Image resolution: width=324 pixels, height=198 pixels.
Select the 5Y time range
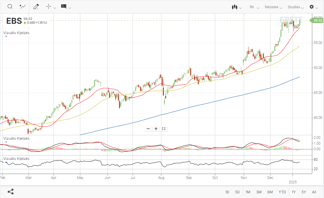point(304,192)
